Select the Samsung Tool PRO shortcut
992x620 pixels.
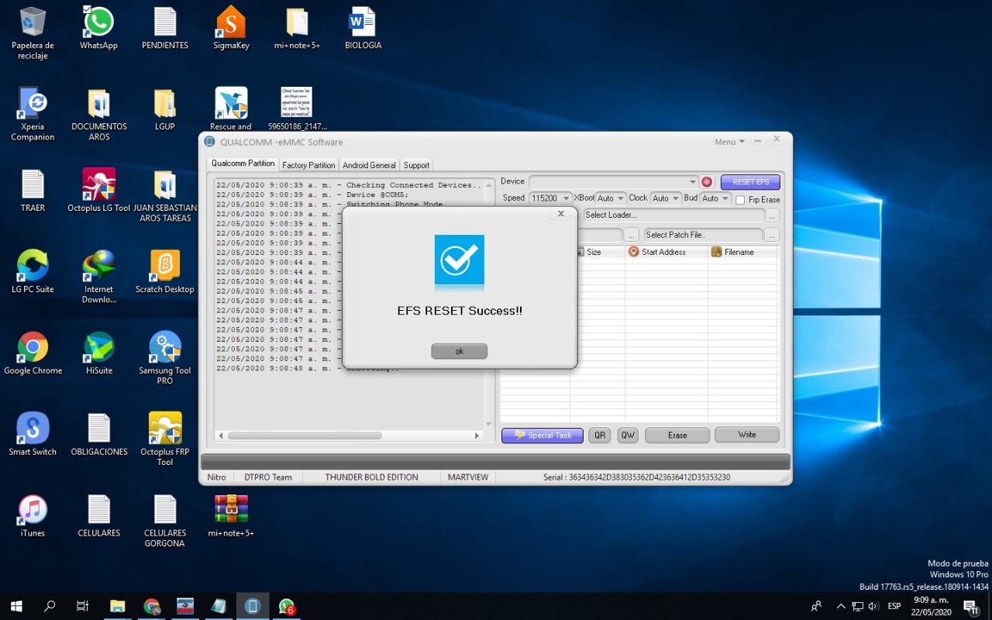[x=165, y=358]
